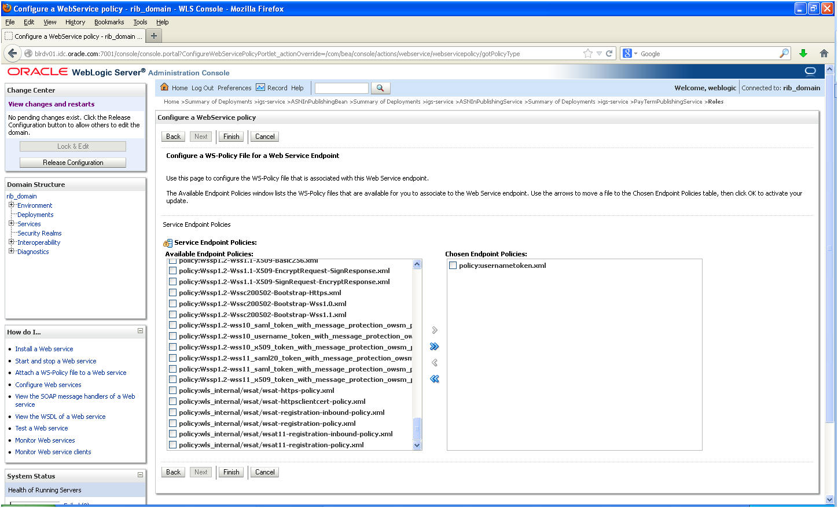
Task: Open the View menu
Action: click(x=50, y=22)
